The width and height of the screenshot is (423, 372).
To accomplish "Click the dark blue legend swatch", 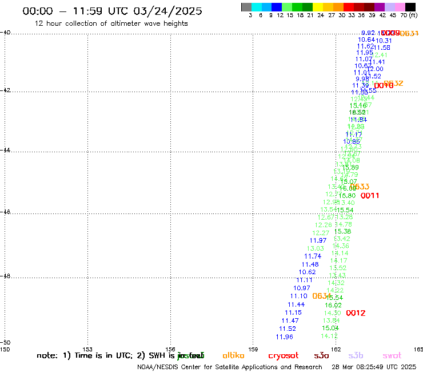I will (277, 7).
